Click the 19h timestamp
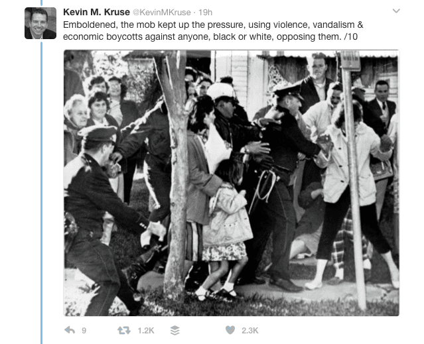The width and height of the screenshot is (424, 344). click(205, 13)
